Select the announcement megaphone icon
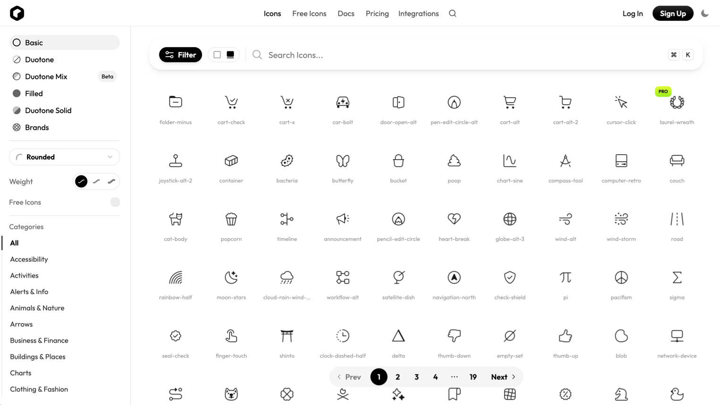Viewport: 720px width, 405px height. coord(343,219)
